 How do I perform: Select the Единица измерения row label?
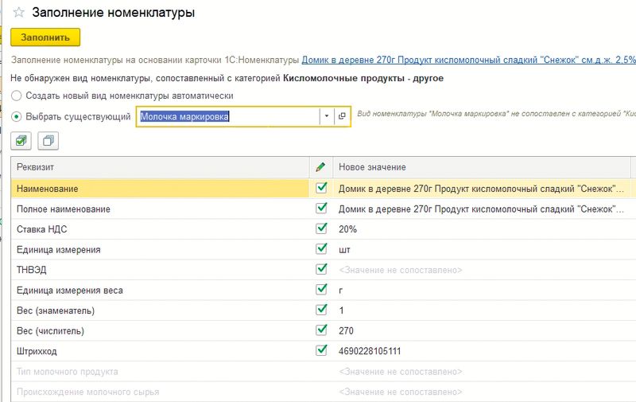[x=58, y=250]
